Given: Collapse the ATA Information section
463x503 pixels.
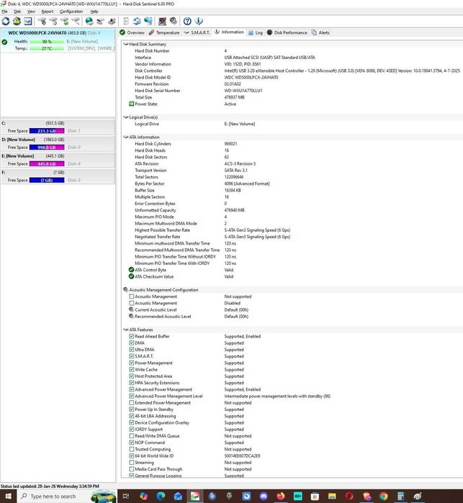Looking at the screenshot, I should (x=126, y=137).
